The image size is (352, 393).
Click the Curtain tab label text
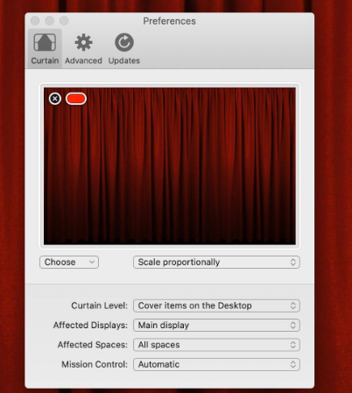point(45,60)
